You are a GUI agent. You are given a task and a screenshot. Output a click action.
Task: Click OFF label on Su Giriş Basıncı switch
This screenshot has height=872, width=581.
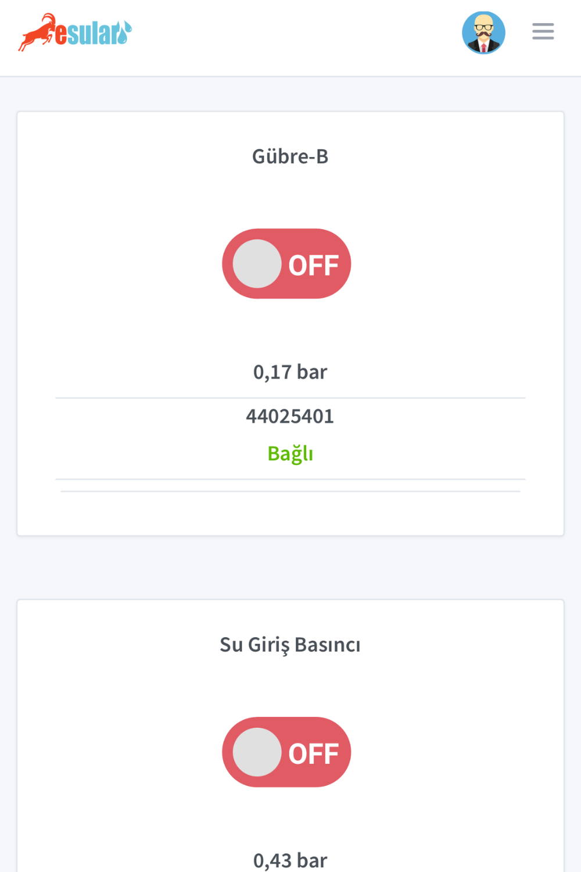click(x=314, y=753)
